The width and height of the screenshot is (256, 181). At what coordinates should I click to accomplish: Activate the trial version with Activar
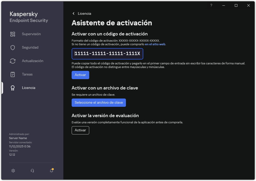coord(80,130)
